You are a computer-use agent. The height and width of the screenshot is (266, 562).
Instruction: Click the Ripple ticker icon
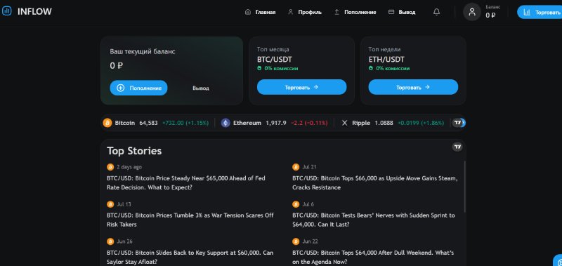[344, 123]
